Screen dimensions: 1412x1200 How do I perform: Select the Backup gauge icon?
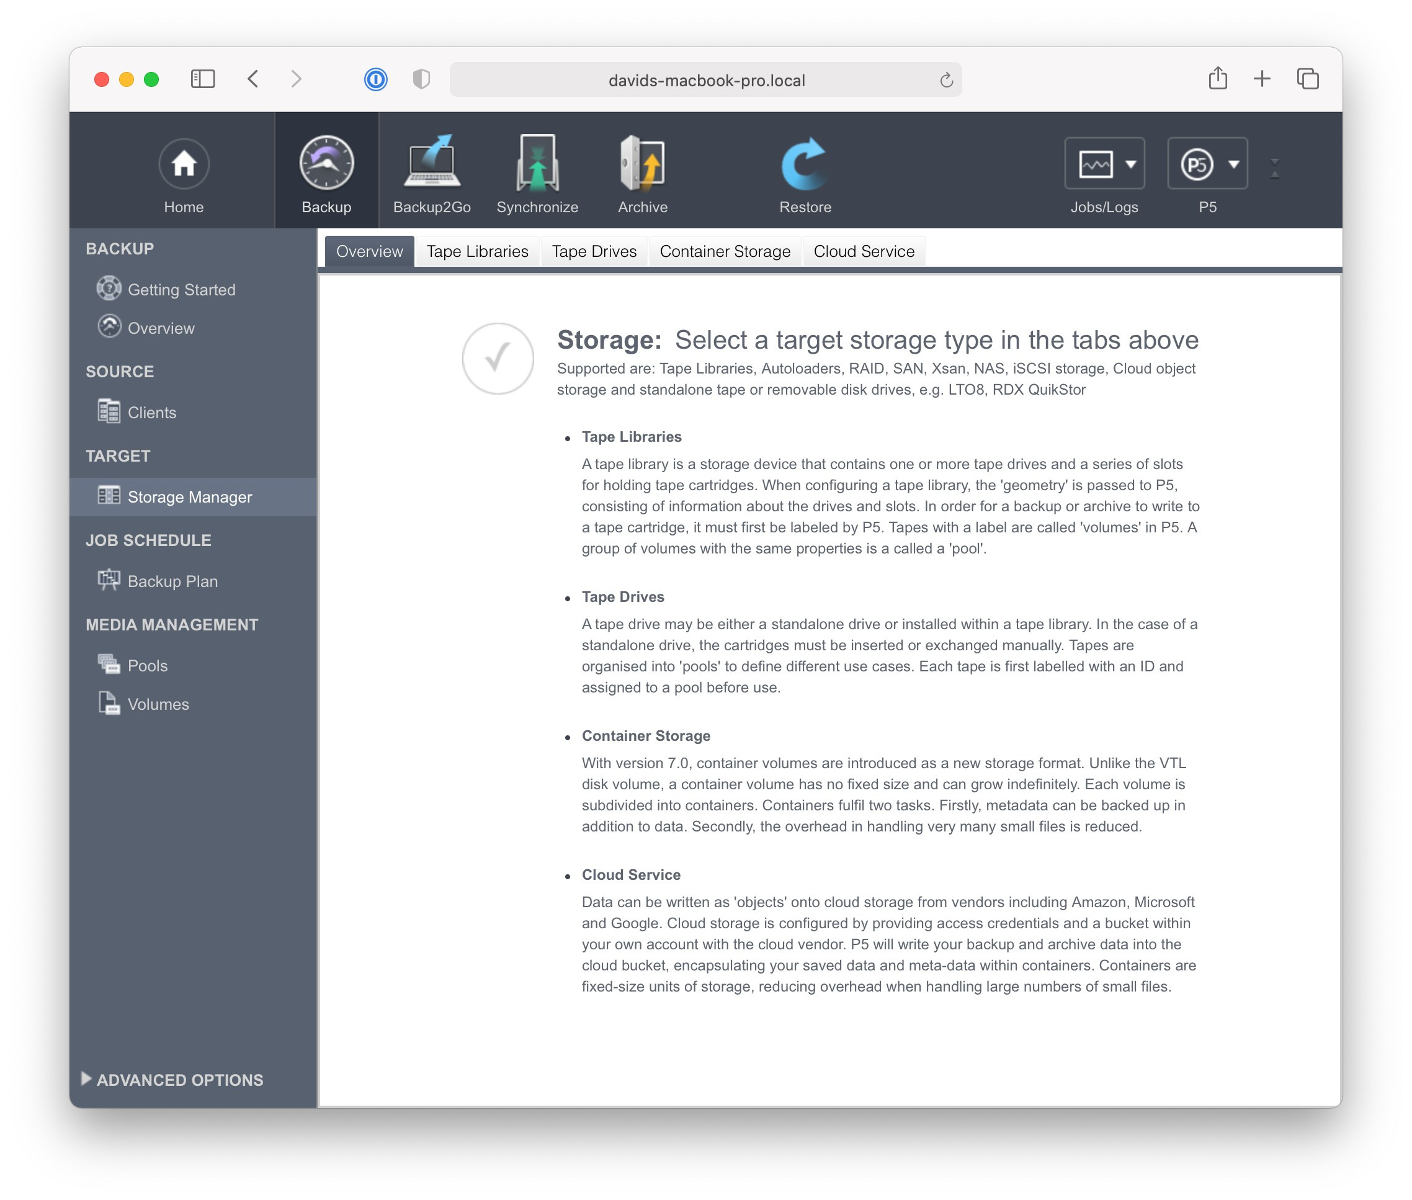[x=326, y=164]
